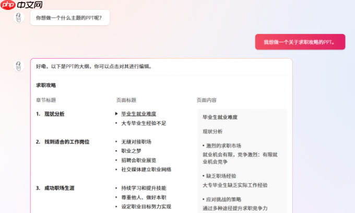Click the 页面标题 column header

pos(126,100)
